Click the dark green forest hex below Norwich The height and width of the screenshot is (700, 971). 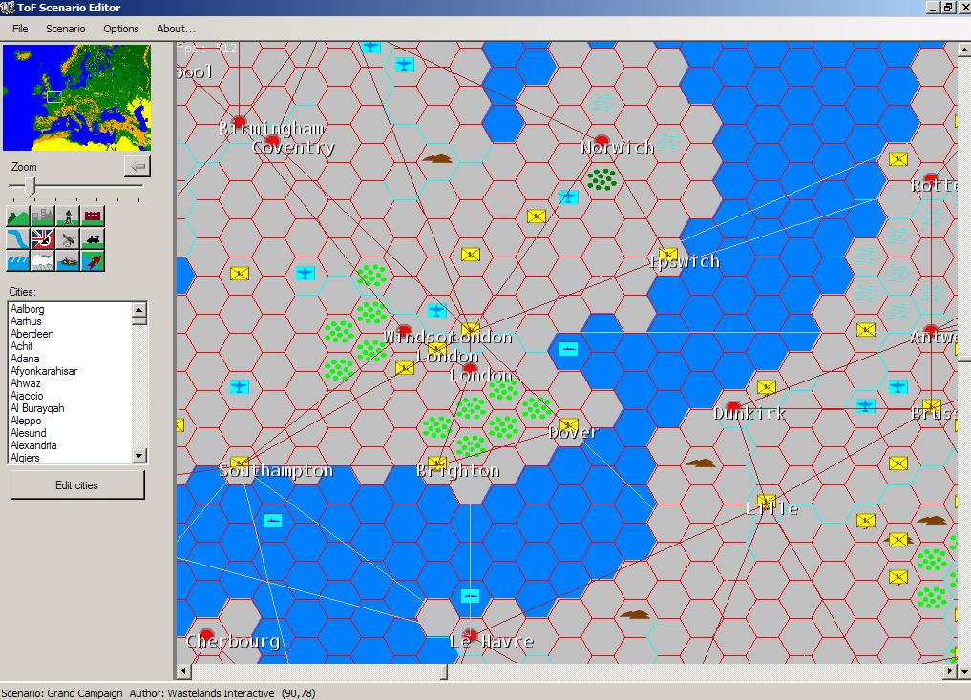[602, 179]
